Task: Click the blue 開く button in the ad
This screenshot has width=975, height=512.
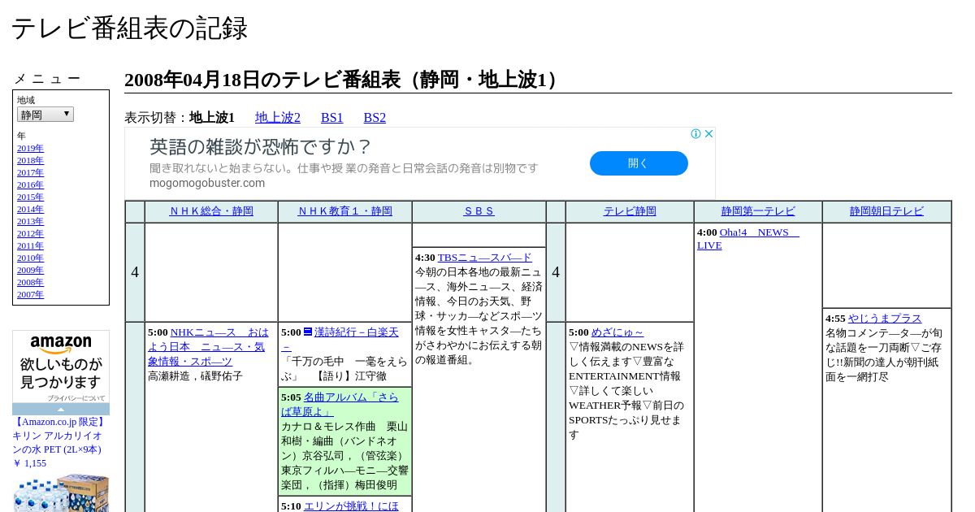Action: point(639,163)
